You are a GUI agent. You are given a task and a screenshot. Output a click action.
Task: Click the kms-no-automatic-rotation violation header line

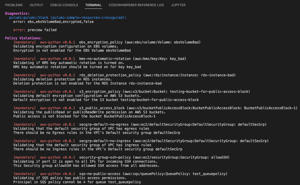point(100,59)
